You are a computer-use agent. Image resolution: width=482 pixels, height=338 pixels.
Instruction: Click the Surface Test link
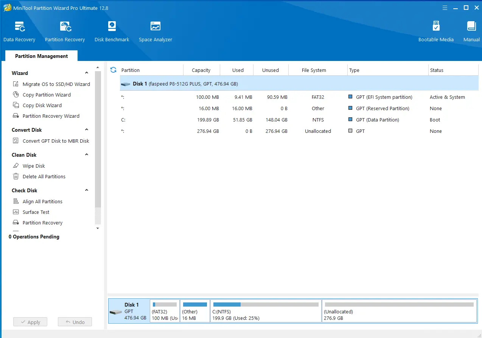tap(36, 212)
